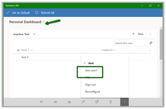
Task: Open the Inactive Test view dropdown
Action: point(34,34)
